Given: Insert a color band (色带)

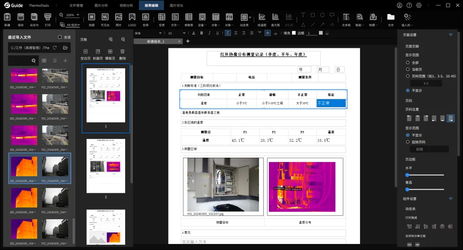Looking at the screenshot, I should (146, 20).
